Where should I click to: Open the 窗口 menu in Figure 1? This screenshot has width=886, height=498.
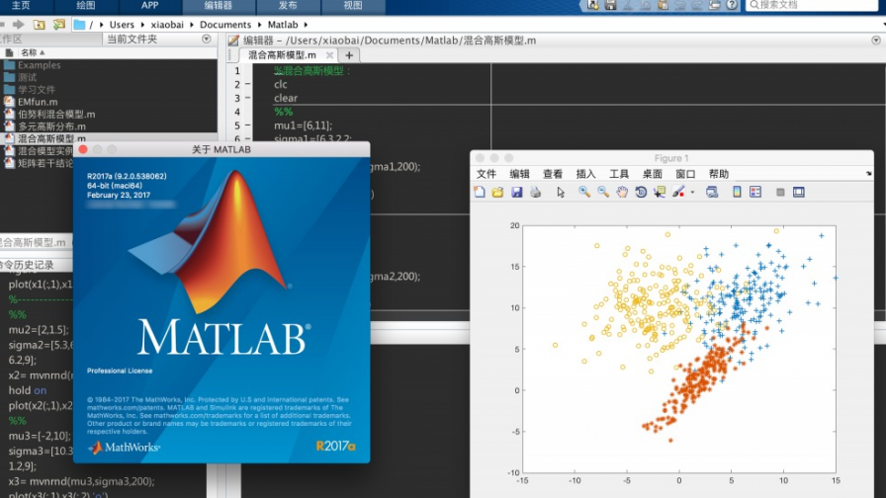click(685, 174)
